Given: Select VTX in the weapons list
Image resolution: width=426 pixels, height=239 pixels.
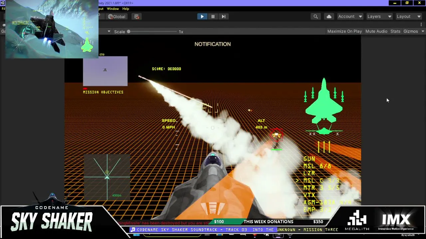Looking at the screenshot, I should 309,195.
